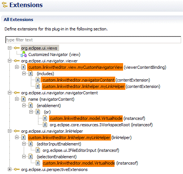
Task: Click the XML icon beside IFileEditorInput instanceof
Action: [x=38, y=150]
